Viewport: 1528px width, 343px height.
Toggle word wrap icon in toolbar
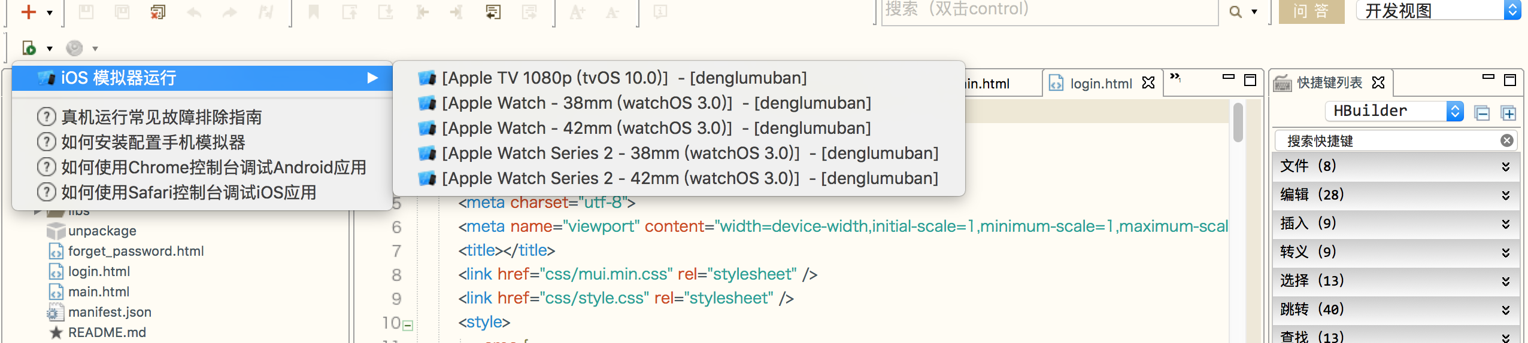tap(493, 12)
